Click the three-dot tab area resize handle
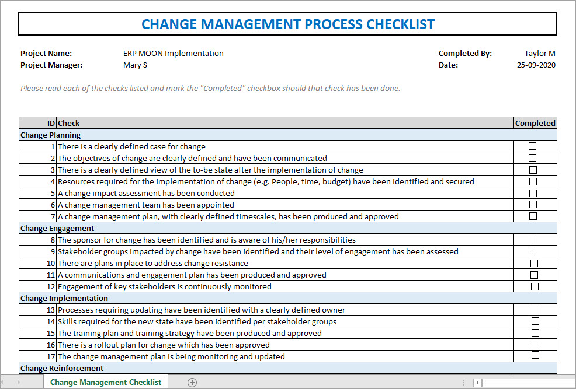 [463, 382]
